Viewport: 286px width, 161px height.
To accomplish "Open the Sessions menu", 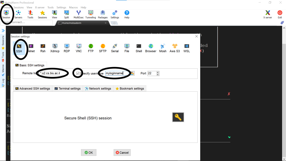I will (19, 8).
